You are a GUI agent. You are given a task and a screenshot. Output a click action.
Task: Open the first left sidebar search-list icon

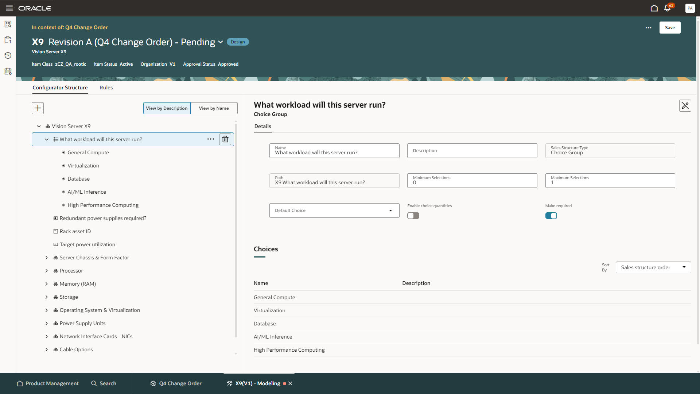tap(8, 24)
